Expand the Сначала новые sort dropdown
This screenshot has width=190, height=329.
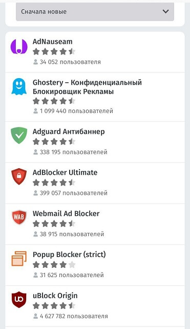tap(95, 11)
